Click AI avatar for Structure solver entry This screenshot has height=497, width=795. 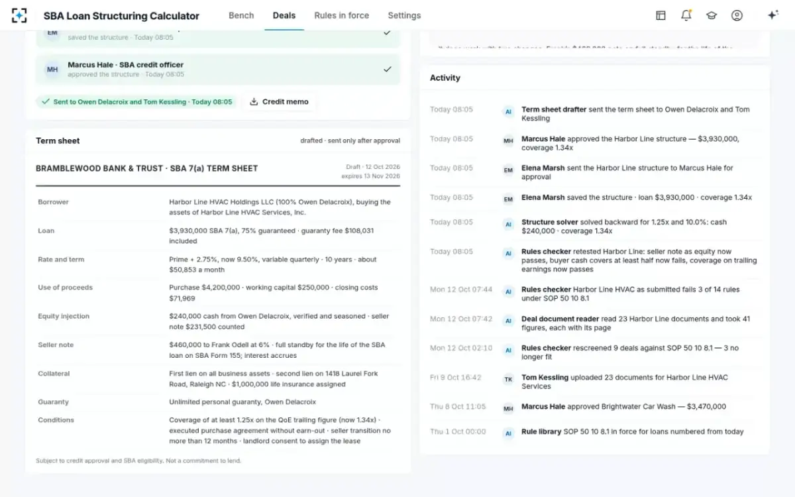[x=508, y=224]
